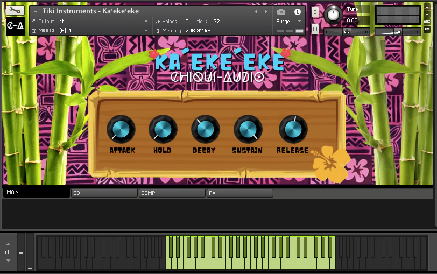Show instrument info with the i icon
This screenshot has width=437, height=274.
(298, 12)
